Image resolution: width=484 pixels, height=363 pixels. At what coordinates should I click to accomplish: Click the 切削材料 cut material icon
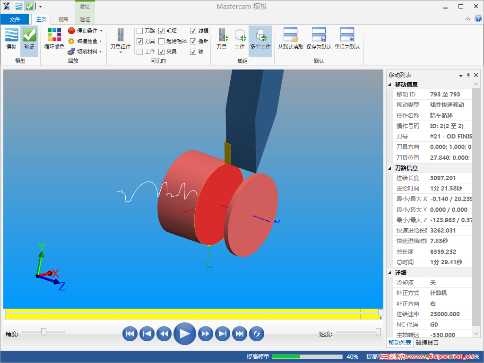point(71,51)
